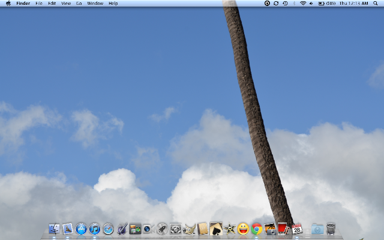
Task: Open the Window menu
Action: click(x=95, y=3)
